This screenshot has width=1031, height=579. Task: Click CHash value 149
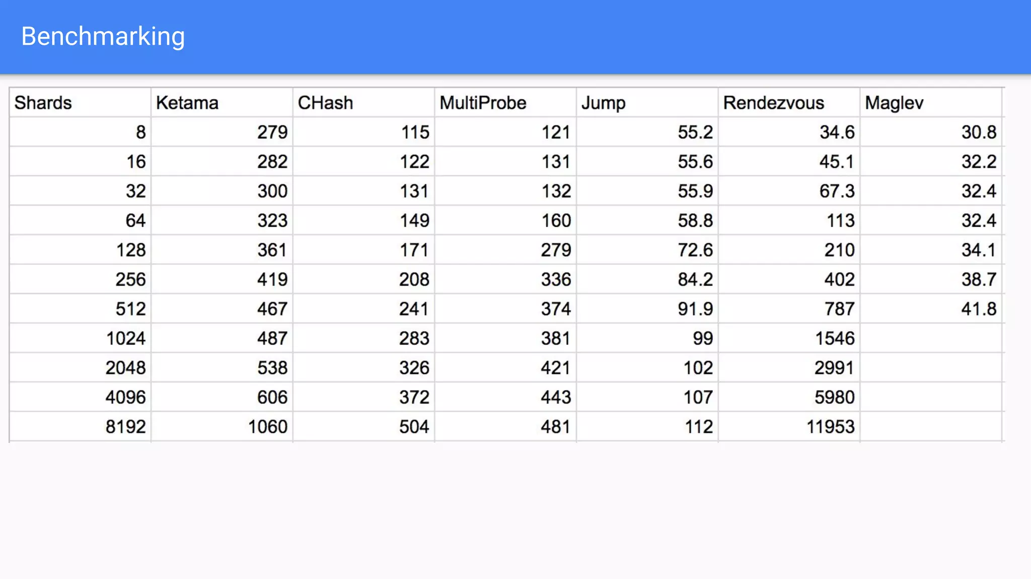364,220
